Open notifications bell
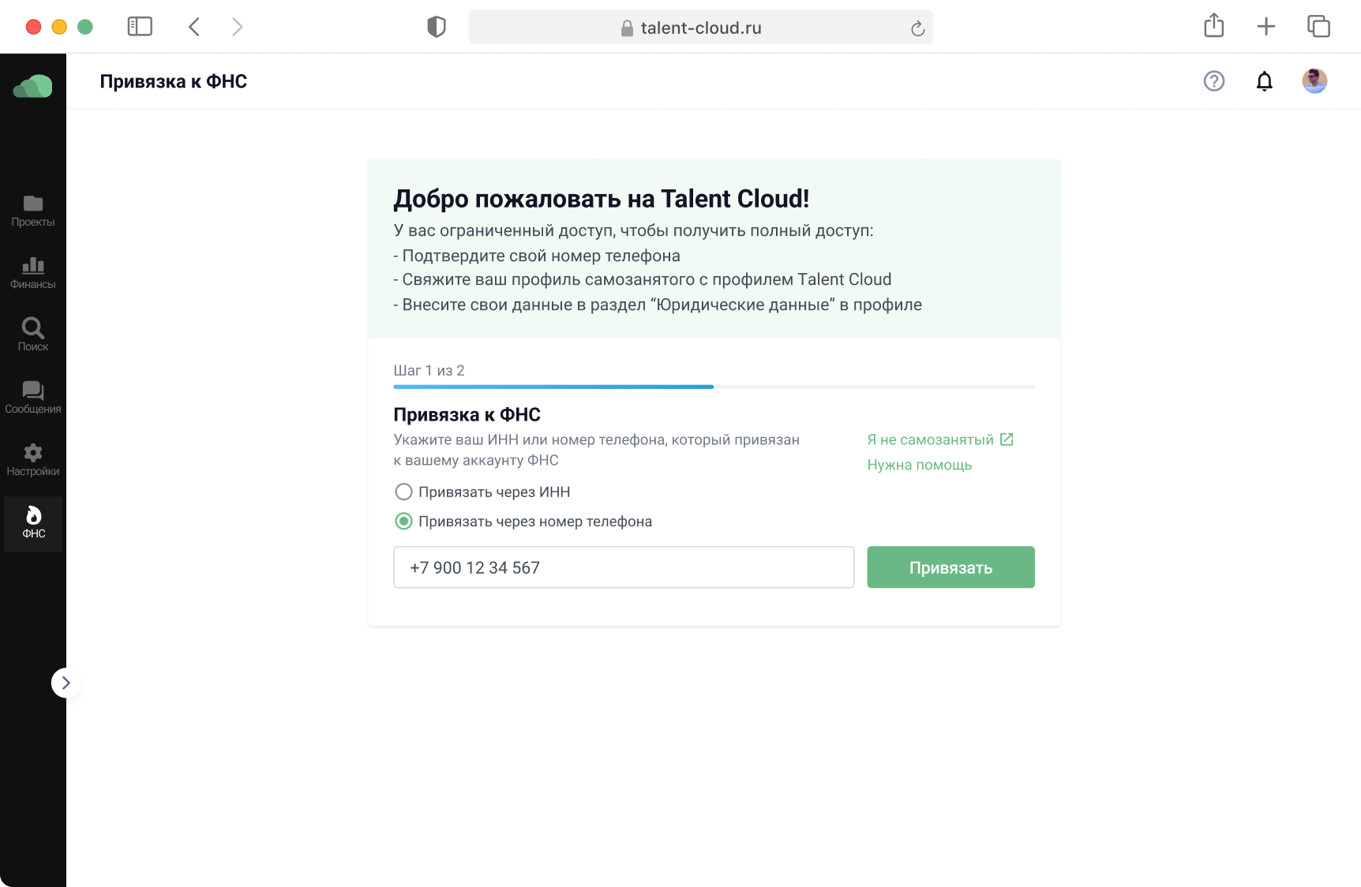 [1264, 81]
